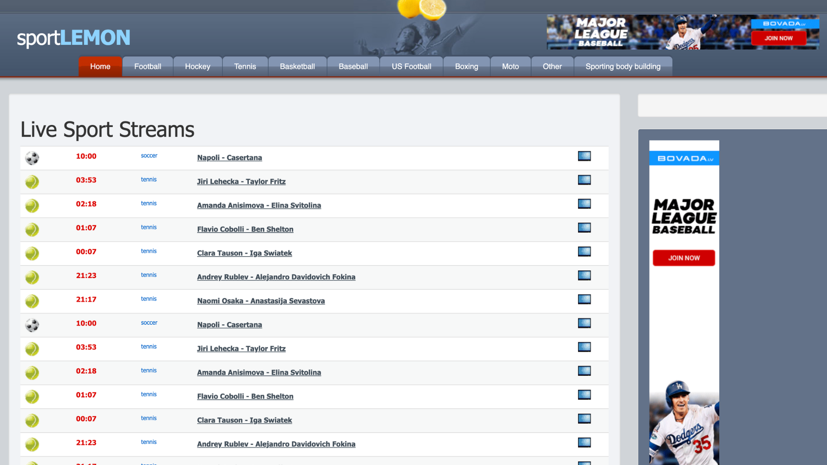
Task: Open the stream icon for first Anisimova - Svitolina row
Action: tap(584, 204)
